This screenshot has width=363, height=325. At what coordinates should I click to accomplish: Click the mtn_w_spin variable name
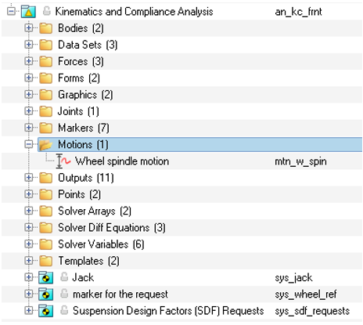pos(300,161)
